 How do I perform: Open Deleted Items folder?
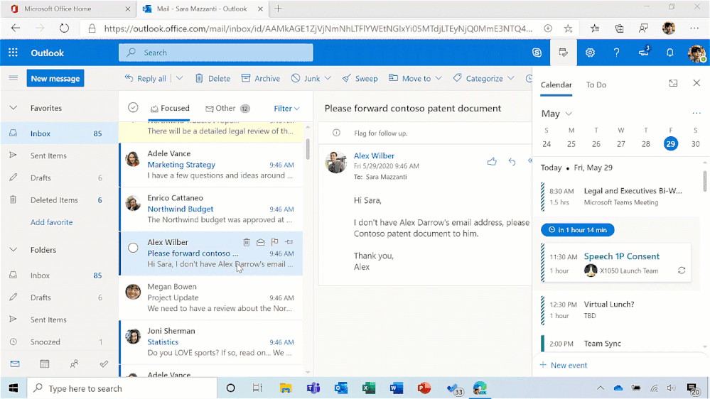click(59, 200)
